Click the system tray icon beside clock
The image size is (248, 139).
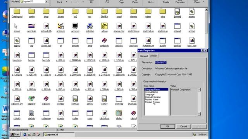[x=195, y=135]
